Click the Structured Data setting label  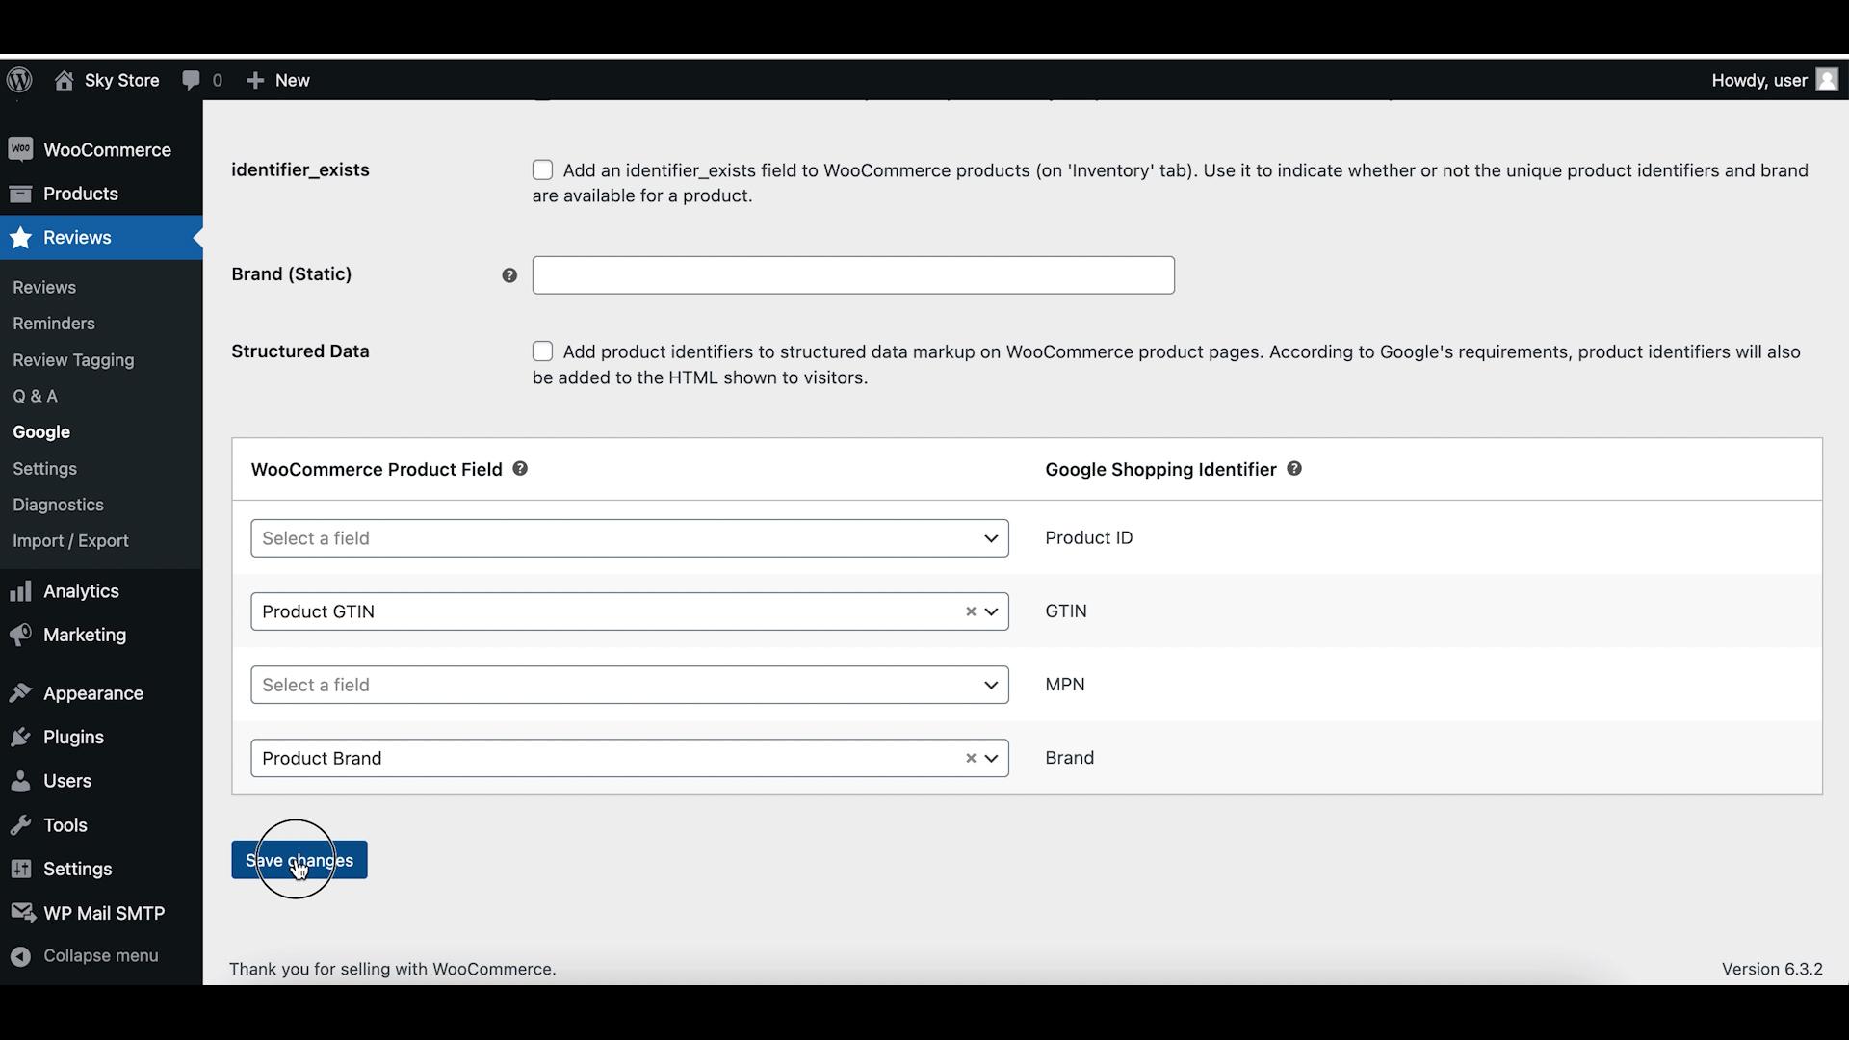coord(300,351)
